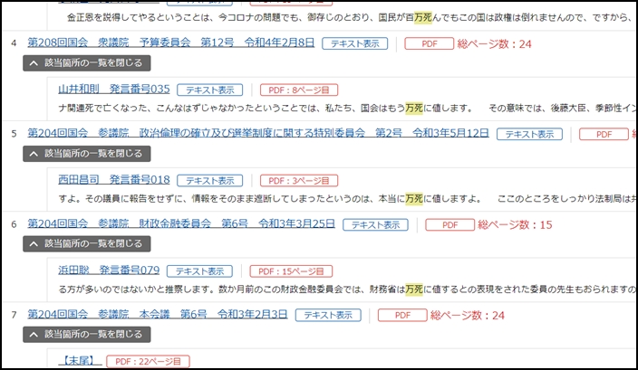Collapse 該当箇所の一覧を閉じる under result 7
This screenshot has height=370, width=638.
[87, 334]
